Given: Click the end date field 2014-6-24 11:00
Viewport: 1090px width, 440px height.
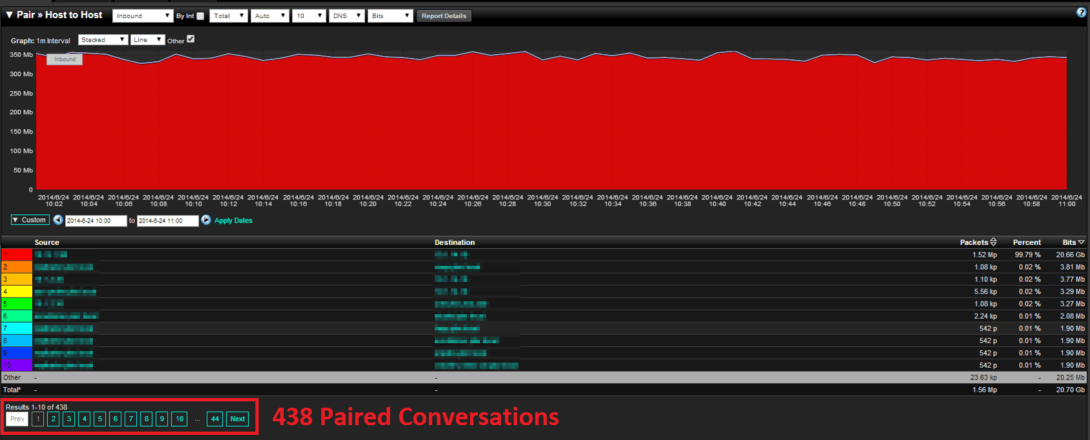Looking at the screenshot, I should click(168, 221).
